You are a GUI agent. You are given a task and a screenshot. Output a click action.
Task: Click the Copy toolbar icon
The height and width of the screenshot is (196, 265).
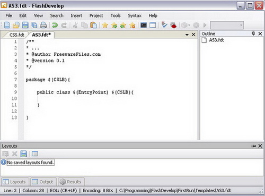click(84, 25)
